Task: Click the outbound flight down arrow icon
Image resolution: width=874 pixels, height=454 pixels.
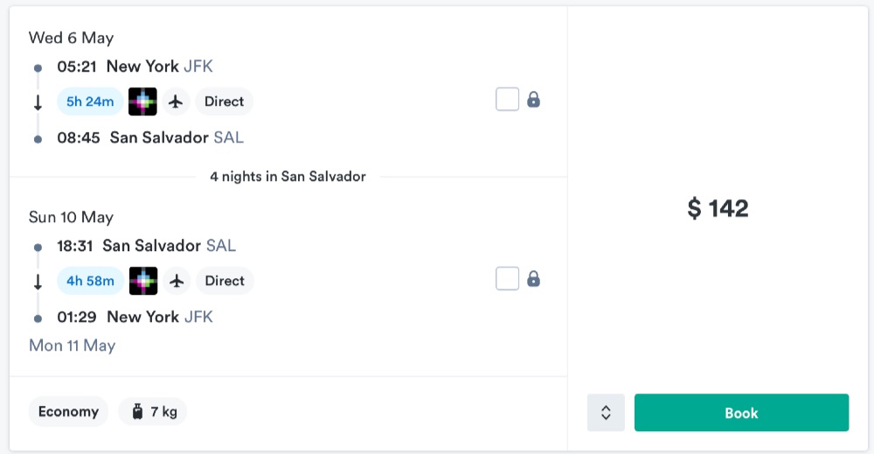Action: click(x=38, y=102)
